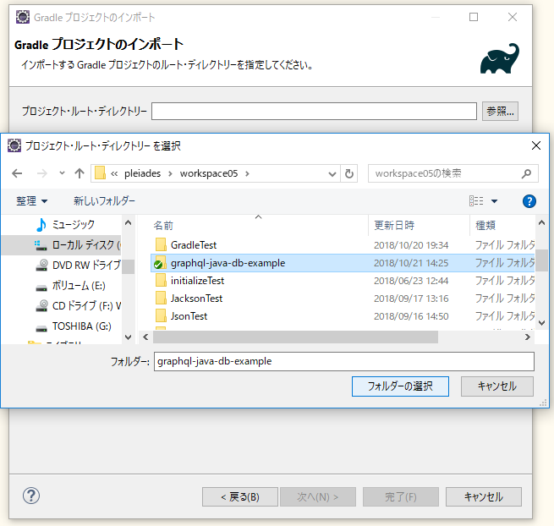
Task: Sort by 名前 column header
Action: (163, 226)
